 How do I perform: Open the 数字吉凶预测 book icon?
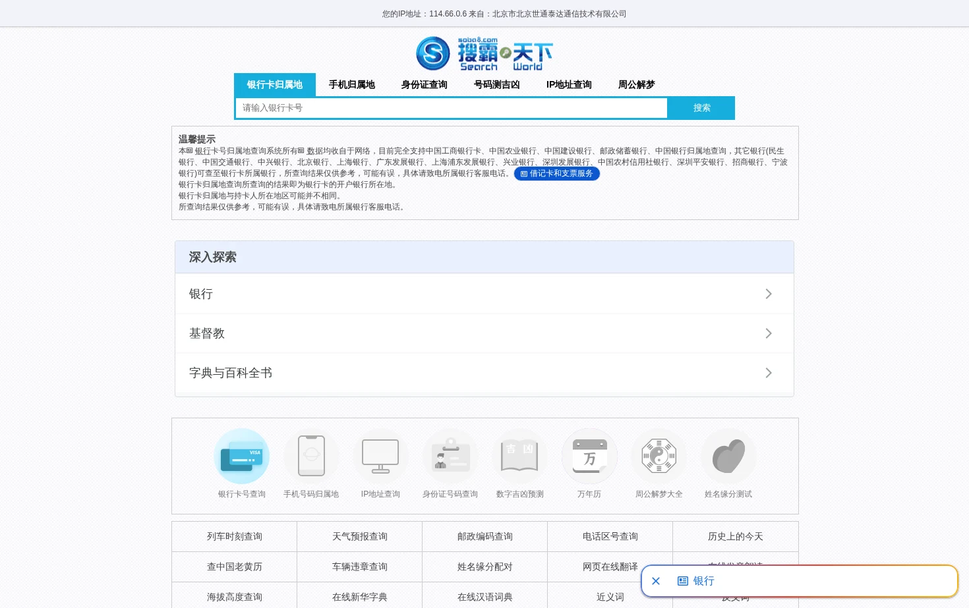click(x=519, y=456)
